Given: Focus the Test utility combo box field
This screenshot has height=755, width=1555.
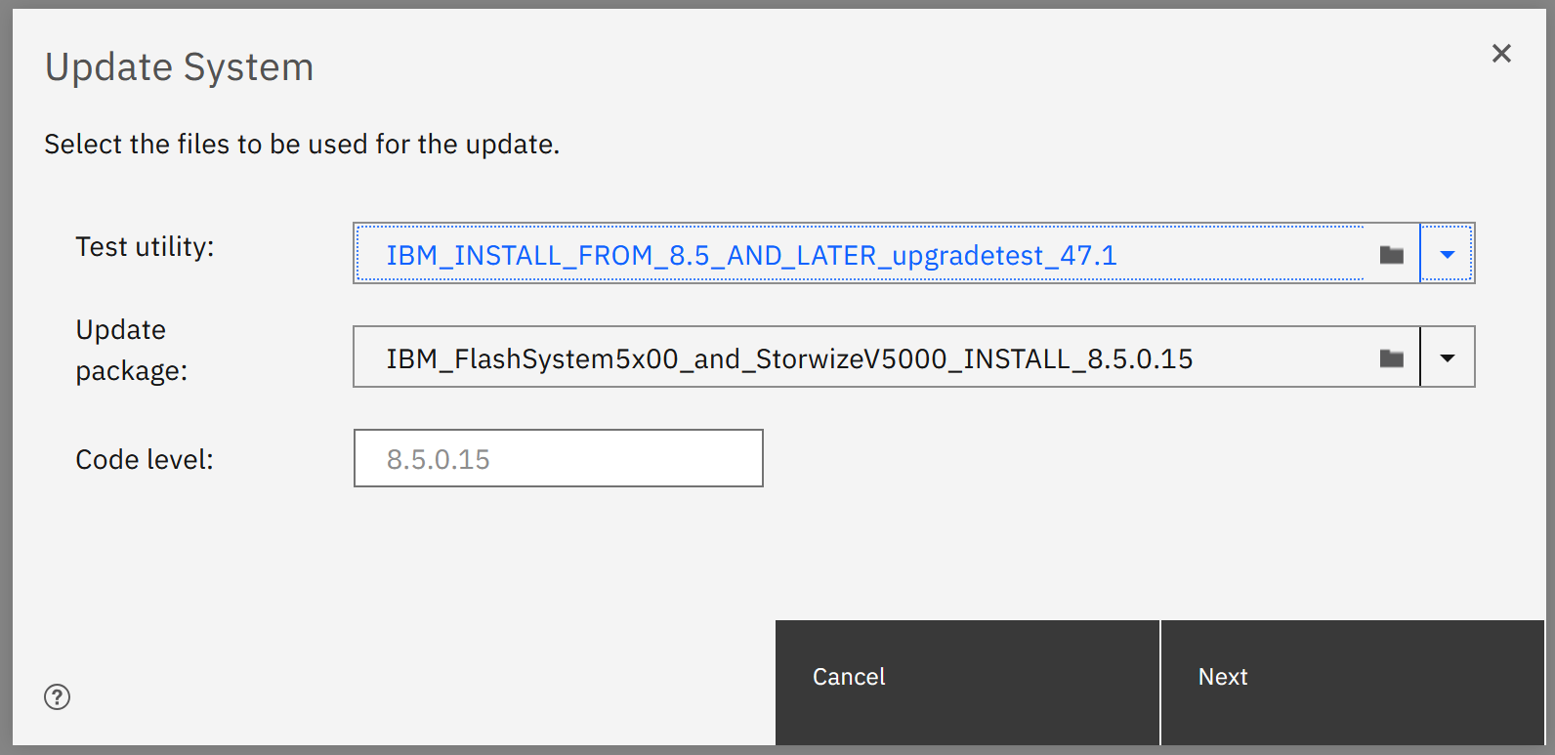Looking at the screenshot, I should point(886,254).
